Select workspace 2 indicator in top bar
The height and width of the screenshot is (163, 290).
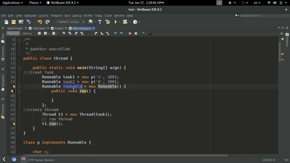coord(219,3)
